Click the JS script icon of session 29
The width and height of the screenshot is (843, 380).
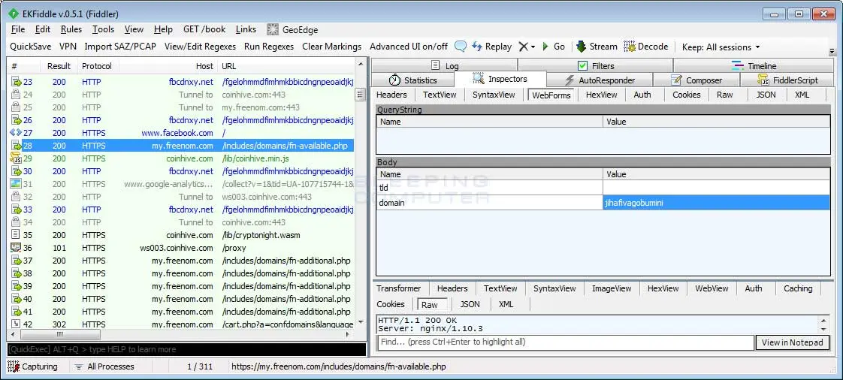[x=16, y=158]
